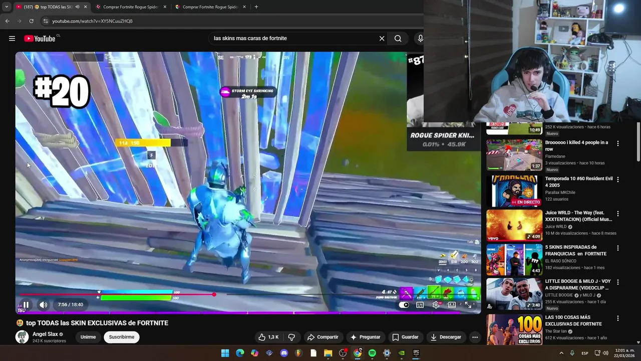Click the magnifier search button
The height and width of the screenshot is (361, 641).
398,38
